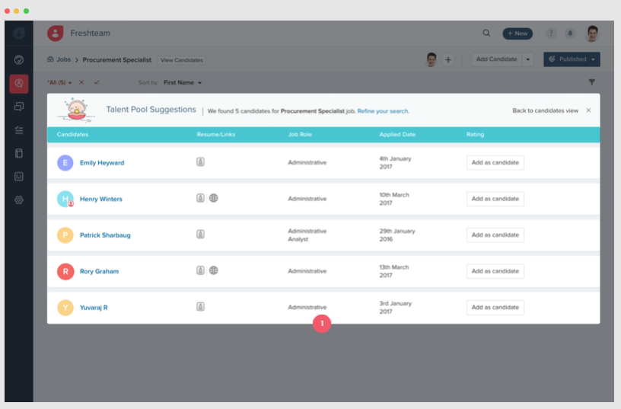This screenshot has height=409, width=621.
Task: Open the task list sidebar icon
Action: tap(18, 130)
